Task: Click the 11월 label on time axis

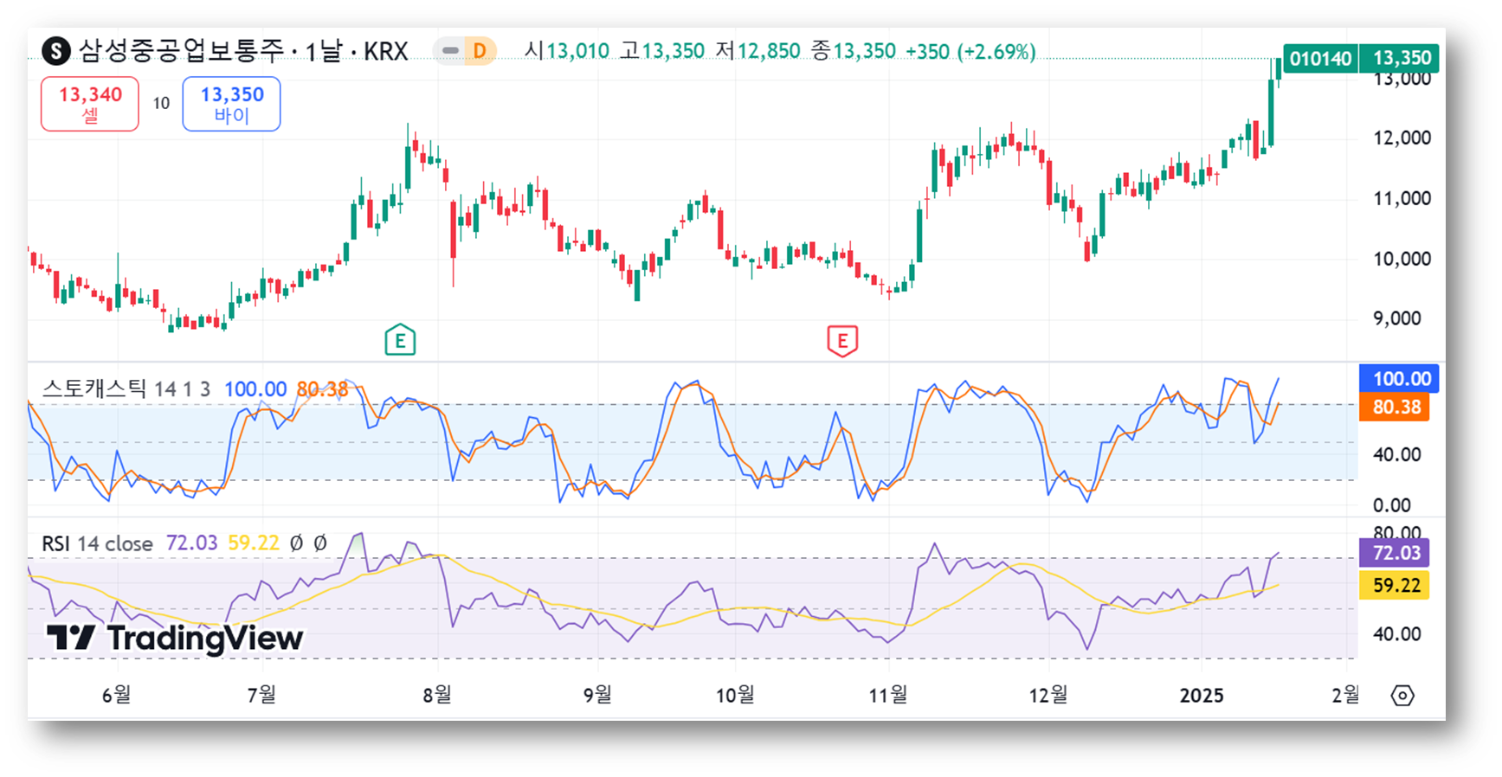Action: point(888,695)
